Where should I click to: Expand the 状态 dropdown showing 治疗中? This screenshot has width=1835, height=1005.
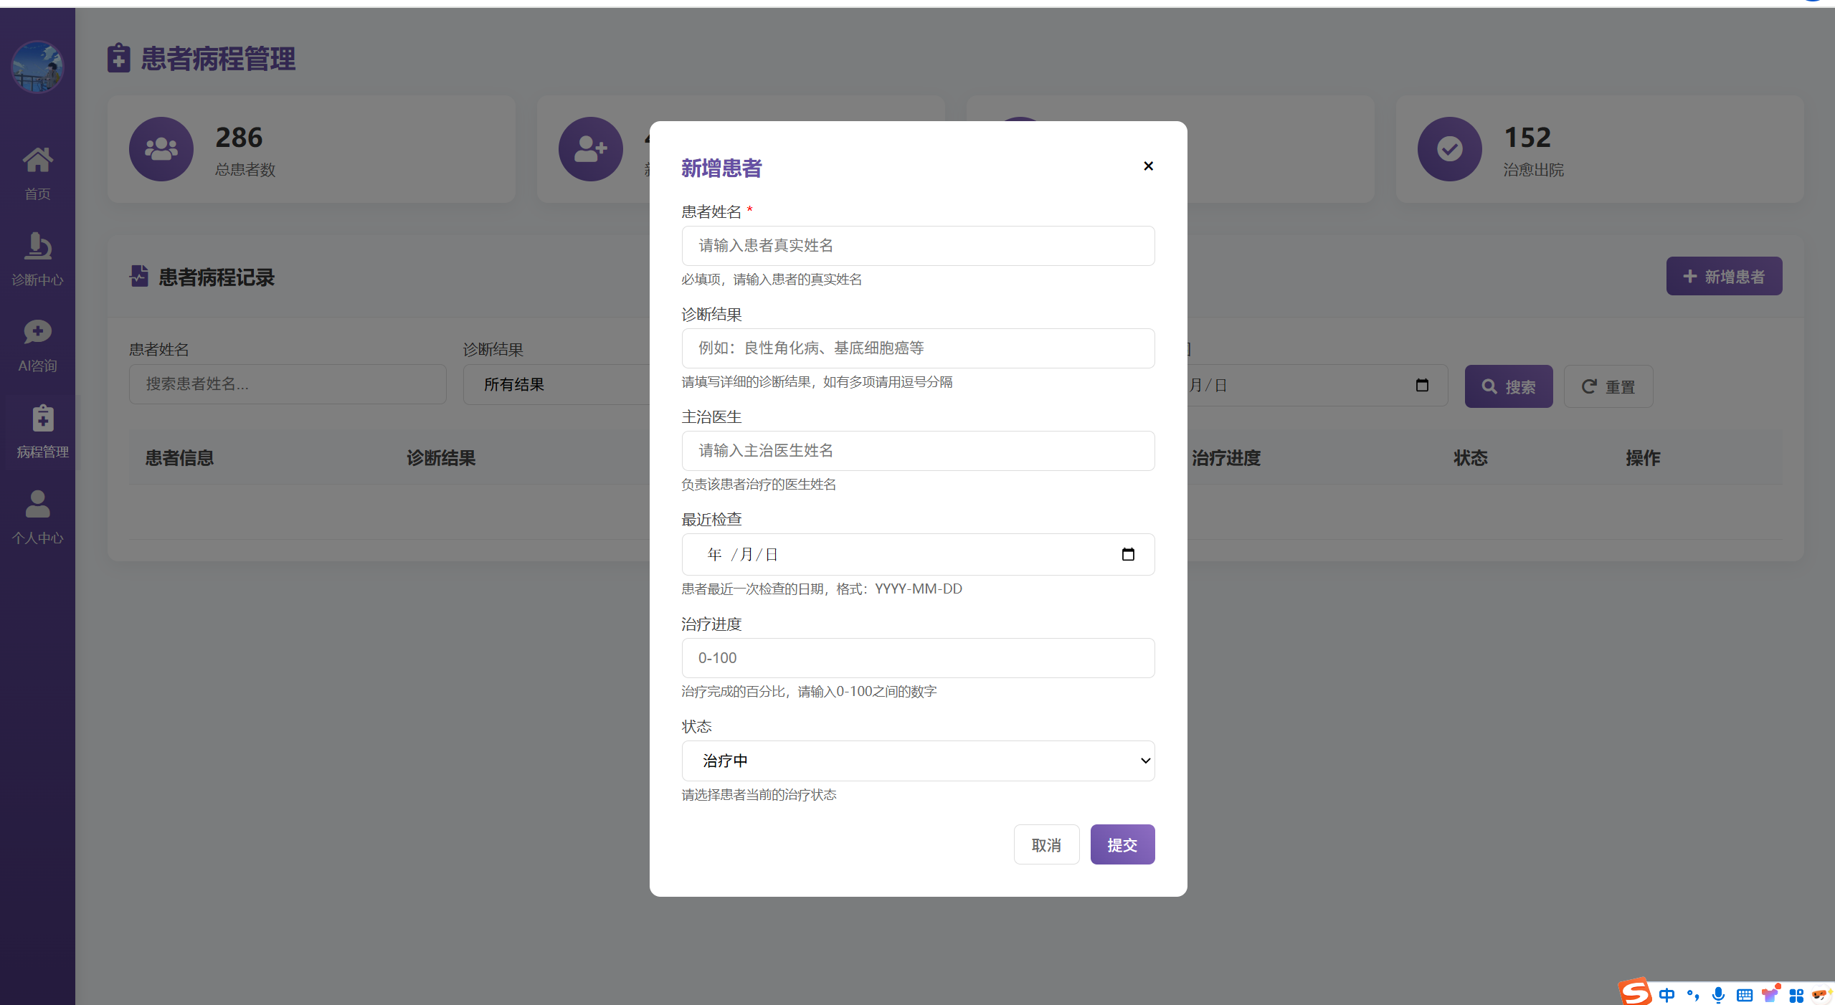(918, 761)
